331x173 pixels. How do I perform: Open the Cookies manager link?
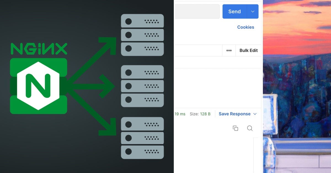click(x=245, y=27)
